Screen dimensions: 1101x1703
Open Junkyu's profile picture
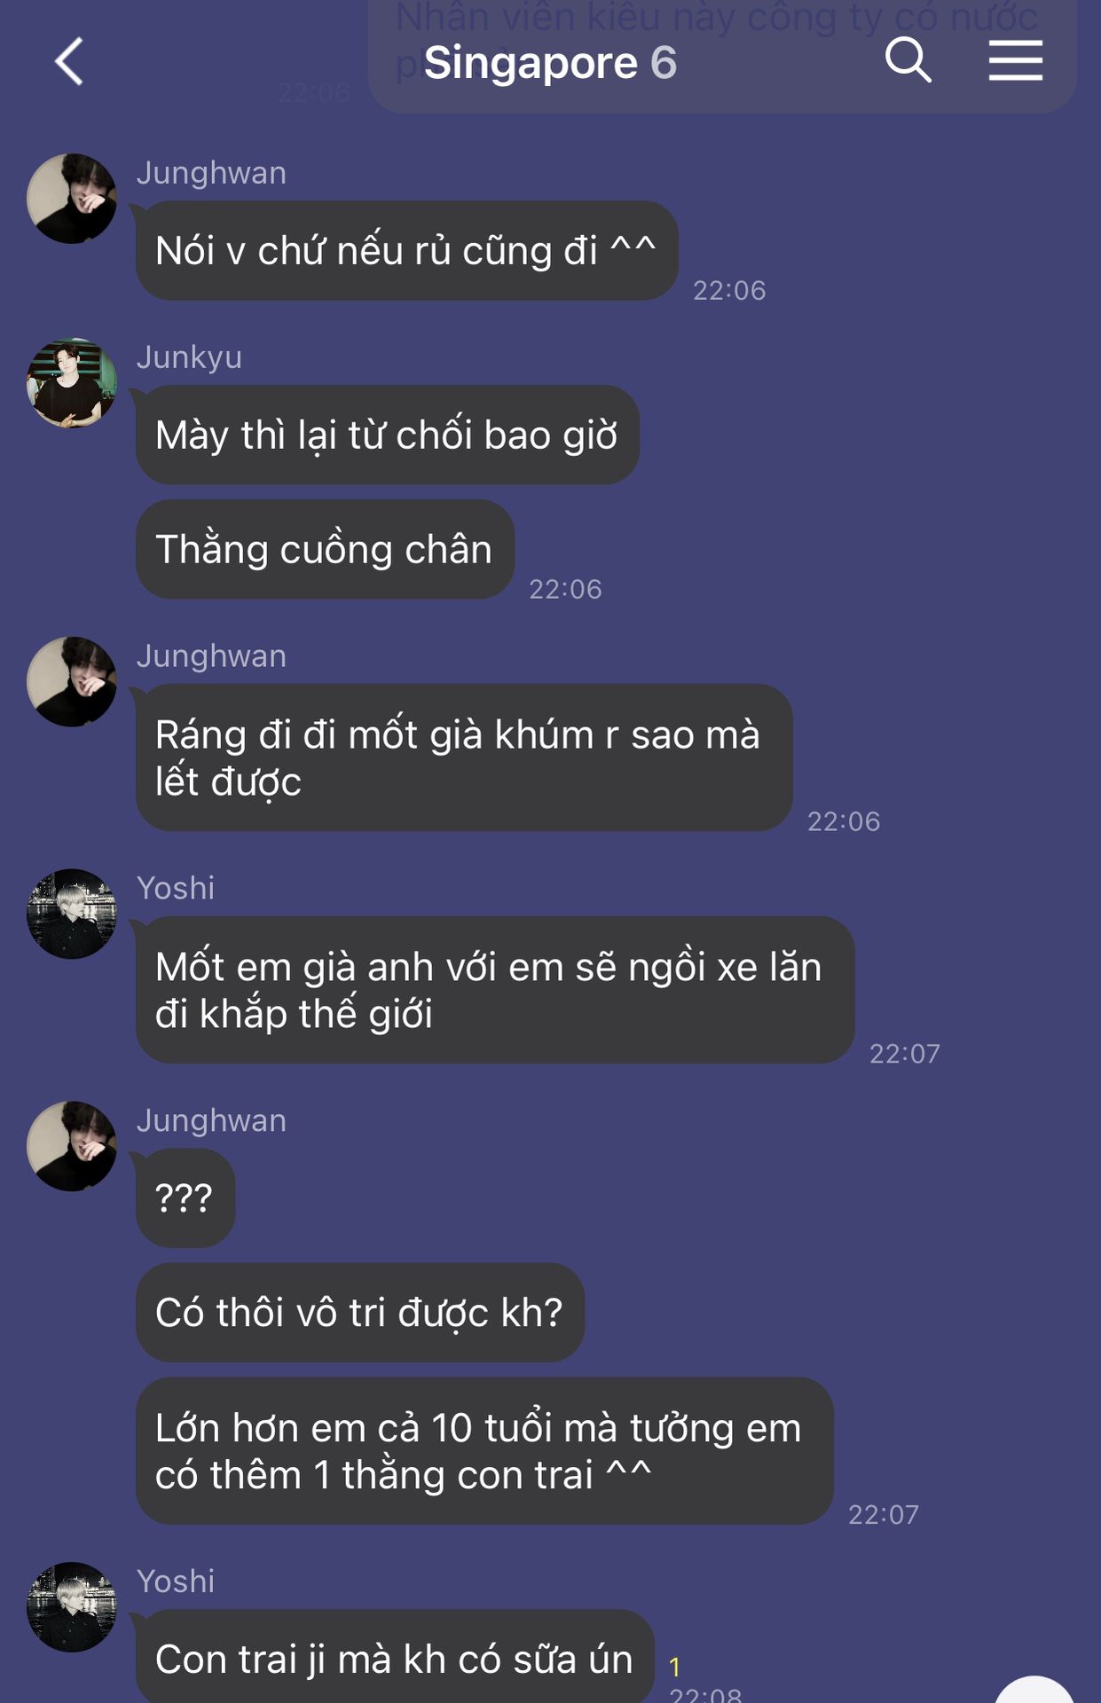point(72,383)
